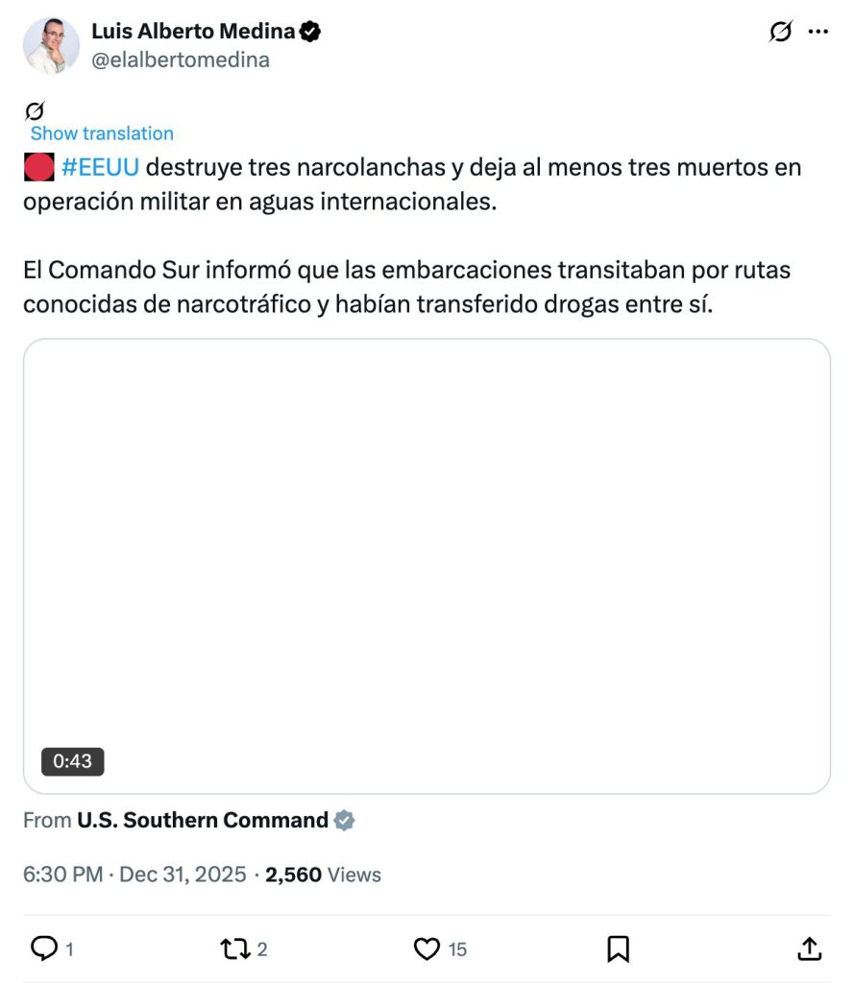Open the 6:30 PM · Dec 31, 2025 timestamp
The height and width of the screenshot is (983, 854).
[134, 875]
